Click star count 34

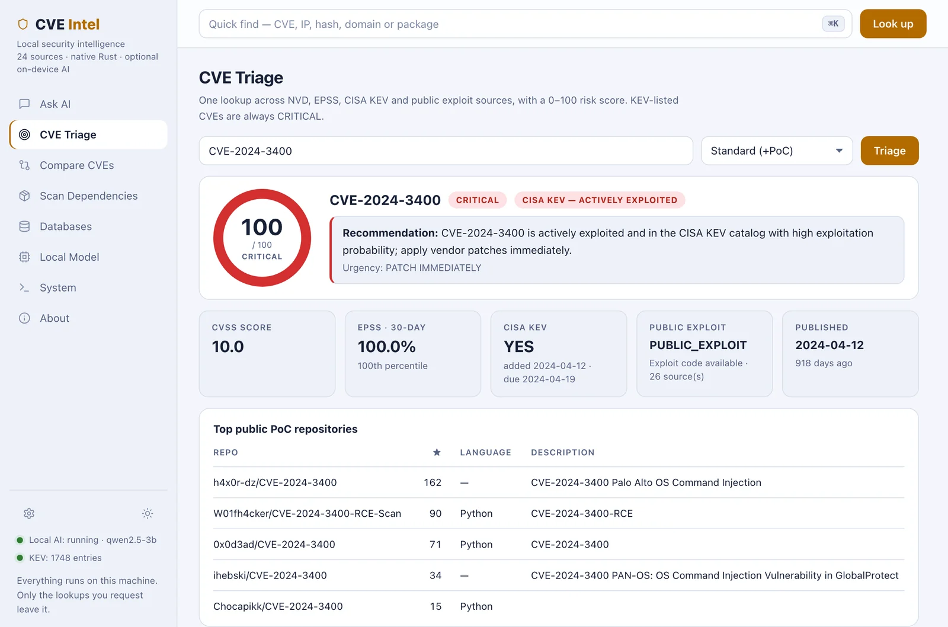click(x=435, y=575)
